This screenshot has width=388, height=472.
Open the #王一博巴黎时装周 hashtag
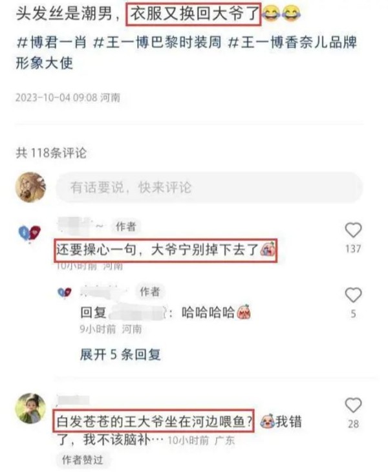157,42
